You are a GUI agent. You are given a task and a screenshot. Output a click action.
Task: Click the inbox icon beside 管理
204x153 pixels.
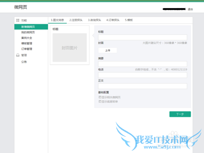tap(18, 55)
